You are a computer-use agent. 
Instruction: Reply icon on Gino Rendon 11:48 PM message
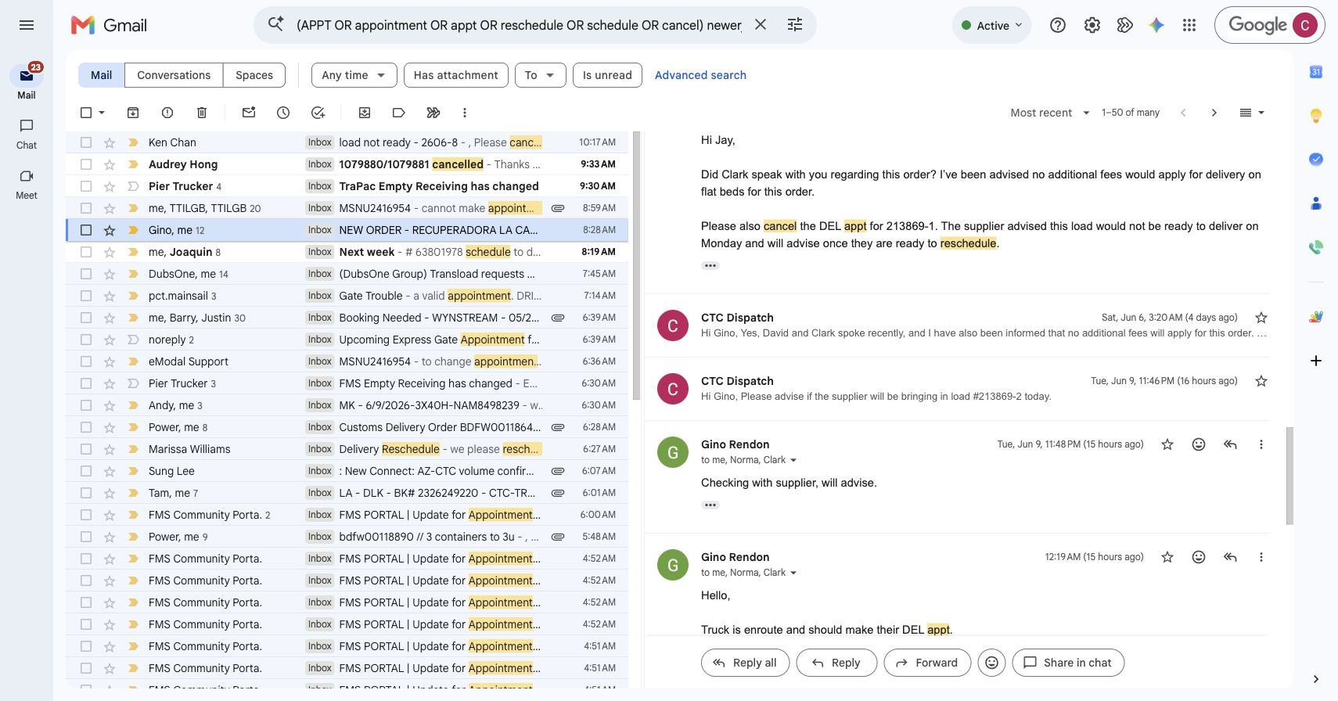point(1230,444)
